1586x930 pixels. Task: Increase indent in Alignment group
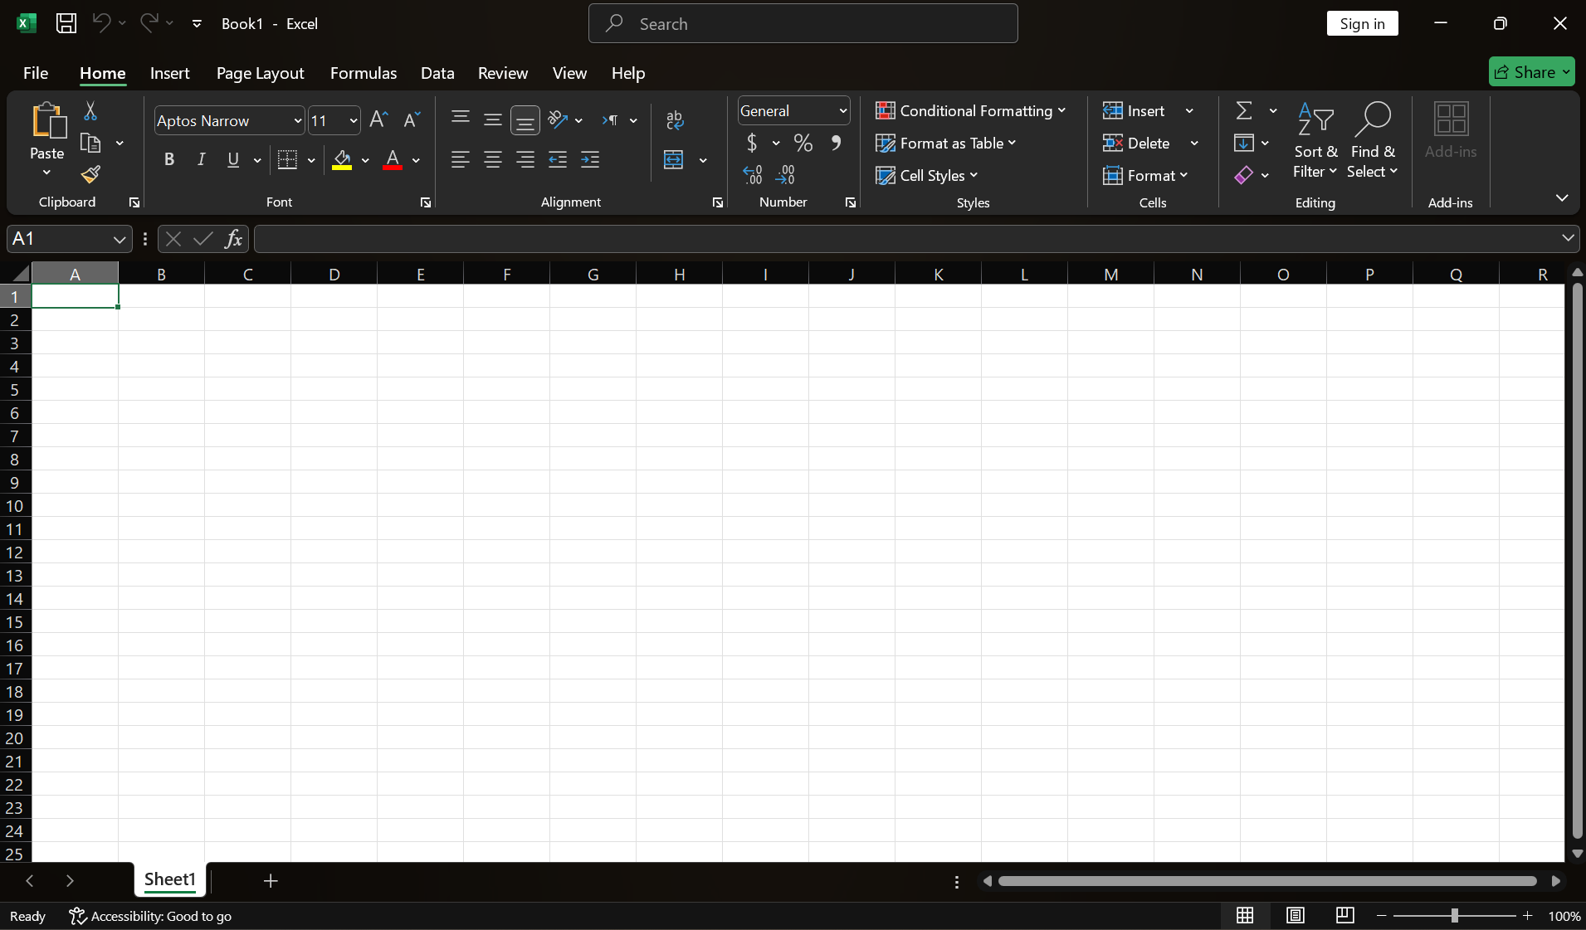[x=590, y=159]
